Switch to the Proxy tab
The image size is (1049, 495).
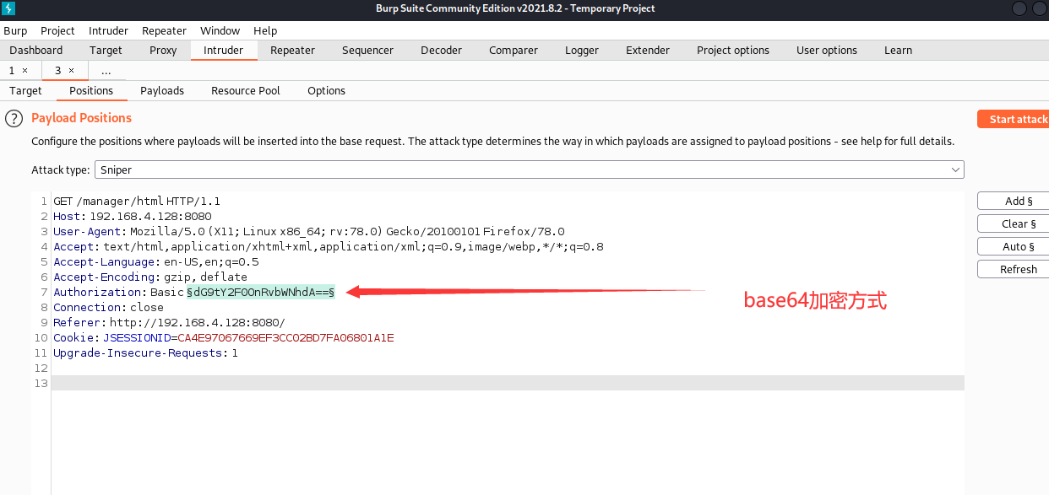tap(163, 50)
